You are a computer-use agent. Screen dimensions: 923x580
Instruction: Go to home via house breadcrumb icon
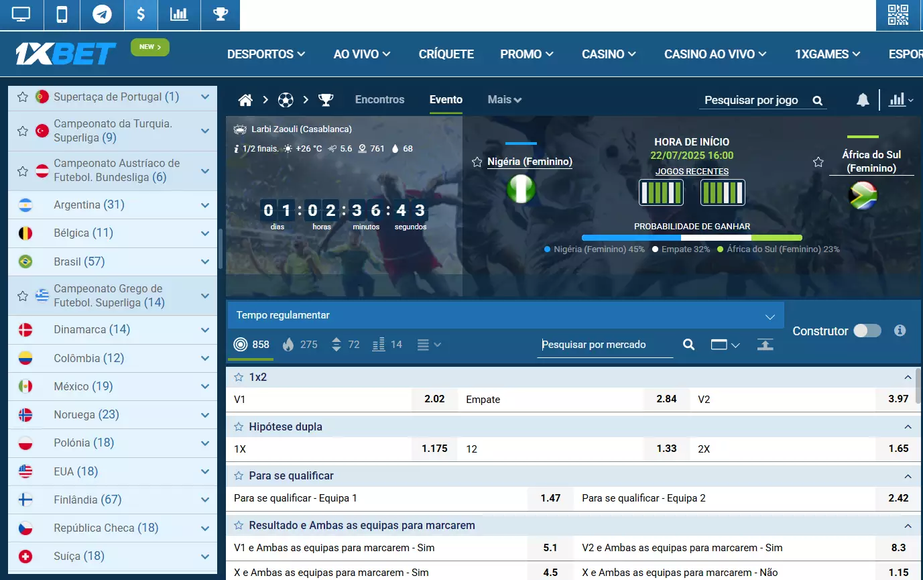click(245, 100)
